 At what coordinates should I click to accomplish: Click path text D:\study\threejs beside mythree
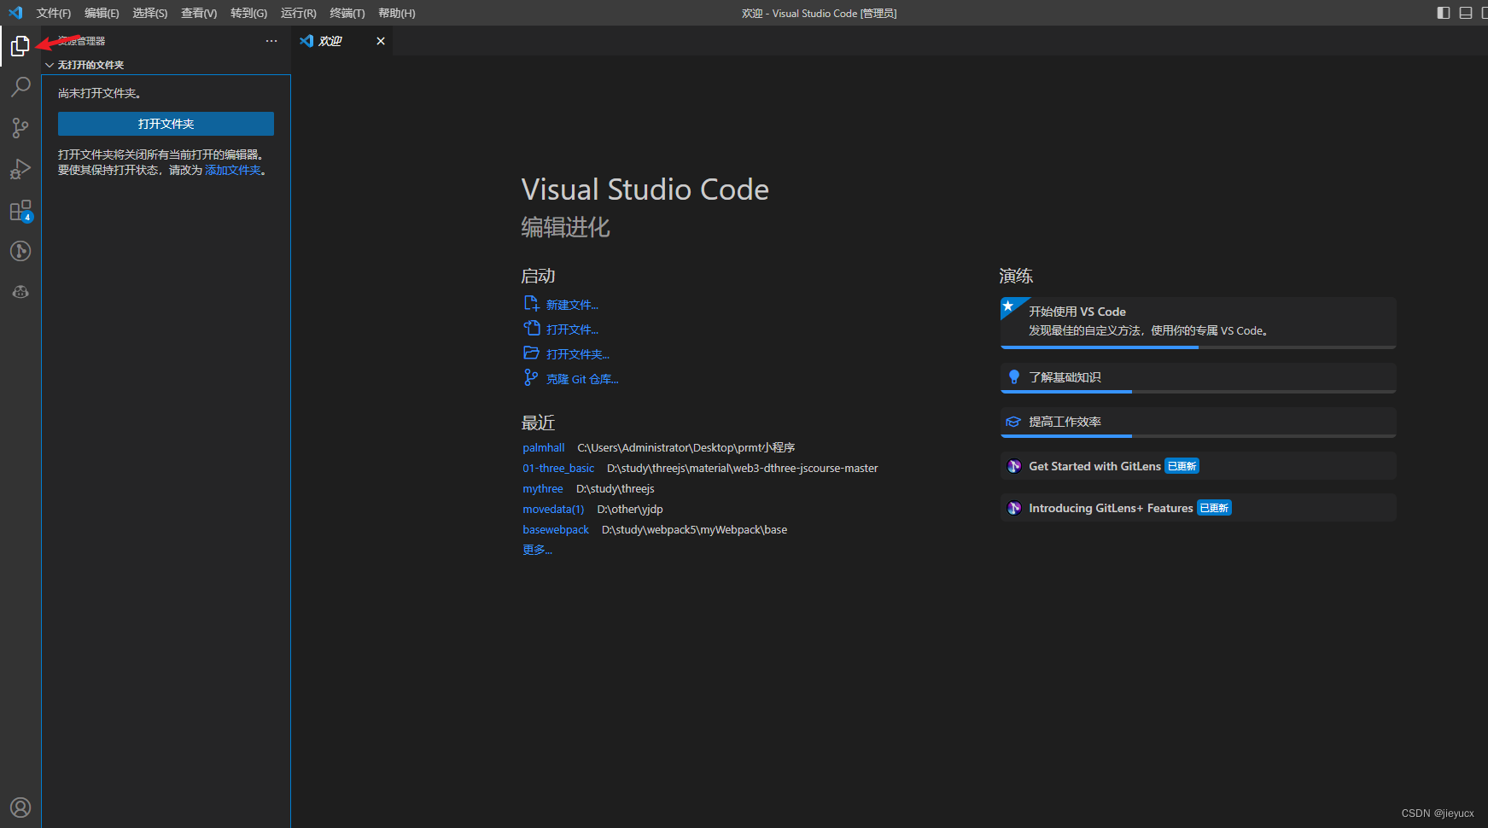616,488
